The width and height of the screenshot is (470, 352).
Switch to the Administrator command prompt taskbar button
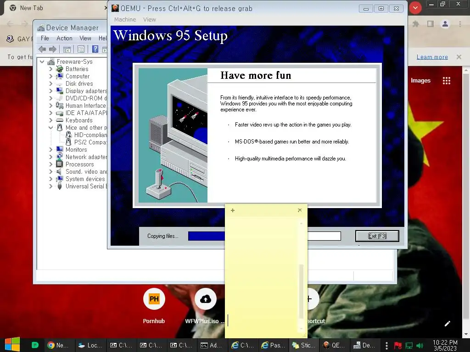pyautogui.click(x=212, y=345)
